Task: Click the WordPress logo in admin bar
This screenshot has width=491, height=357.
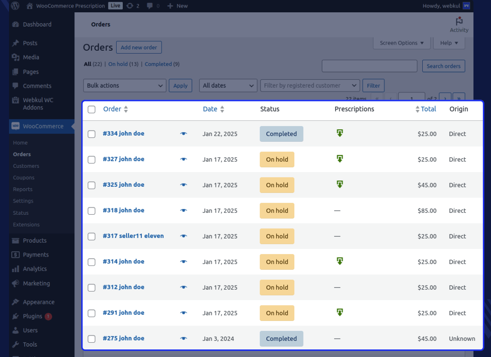Action: (15, 6)
